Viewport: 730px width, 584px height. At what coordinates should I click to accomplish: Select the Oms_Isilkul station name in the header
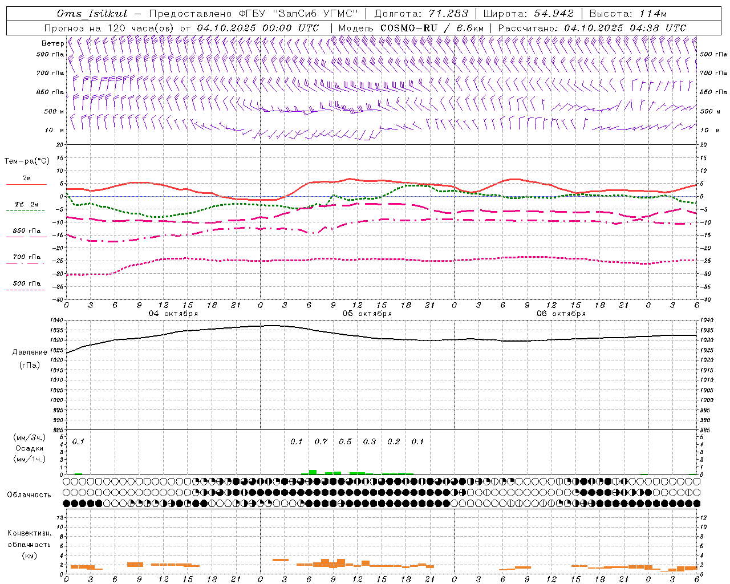coord(92,14)
